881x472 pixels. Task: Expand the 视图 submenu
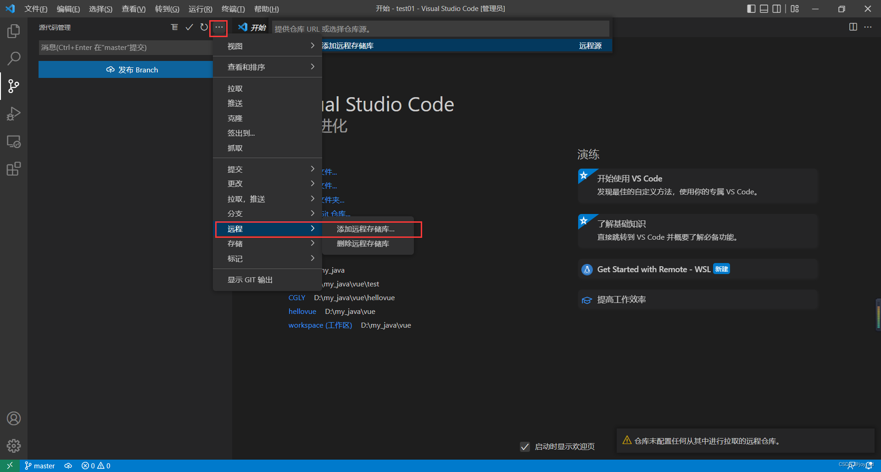pyautogui.click(x=268, y=46)
